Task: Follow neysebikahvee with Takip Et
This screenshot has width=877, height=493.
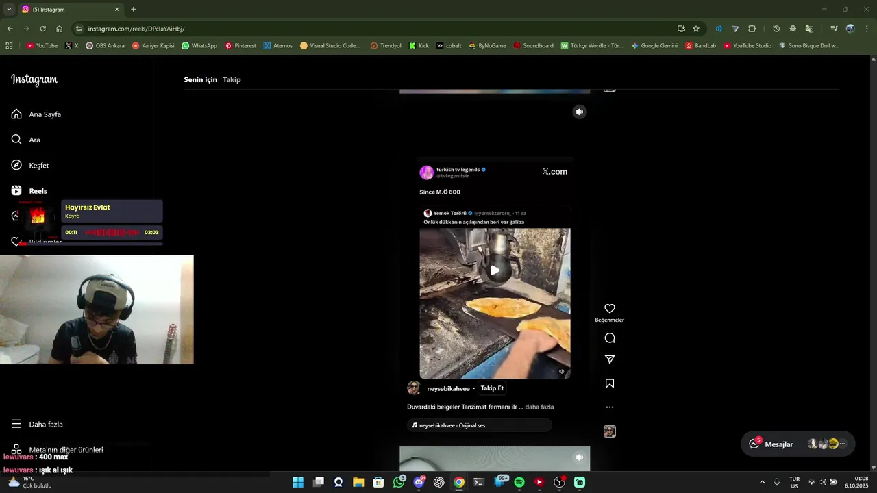Action: click(492, 388)
